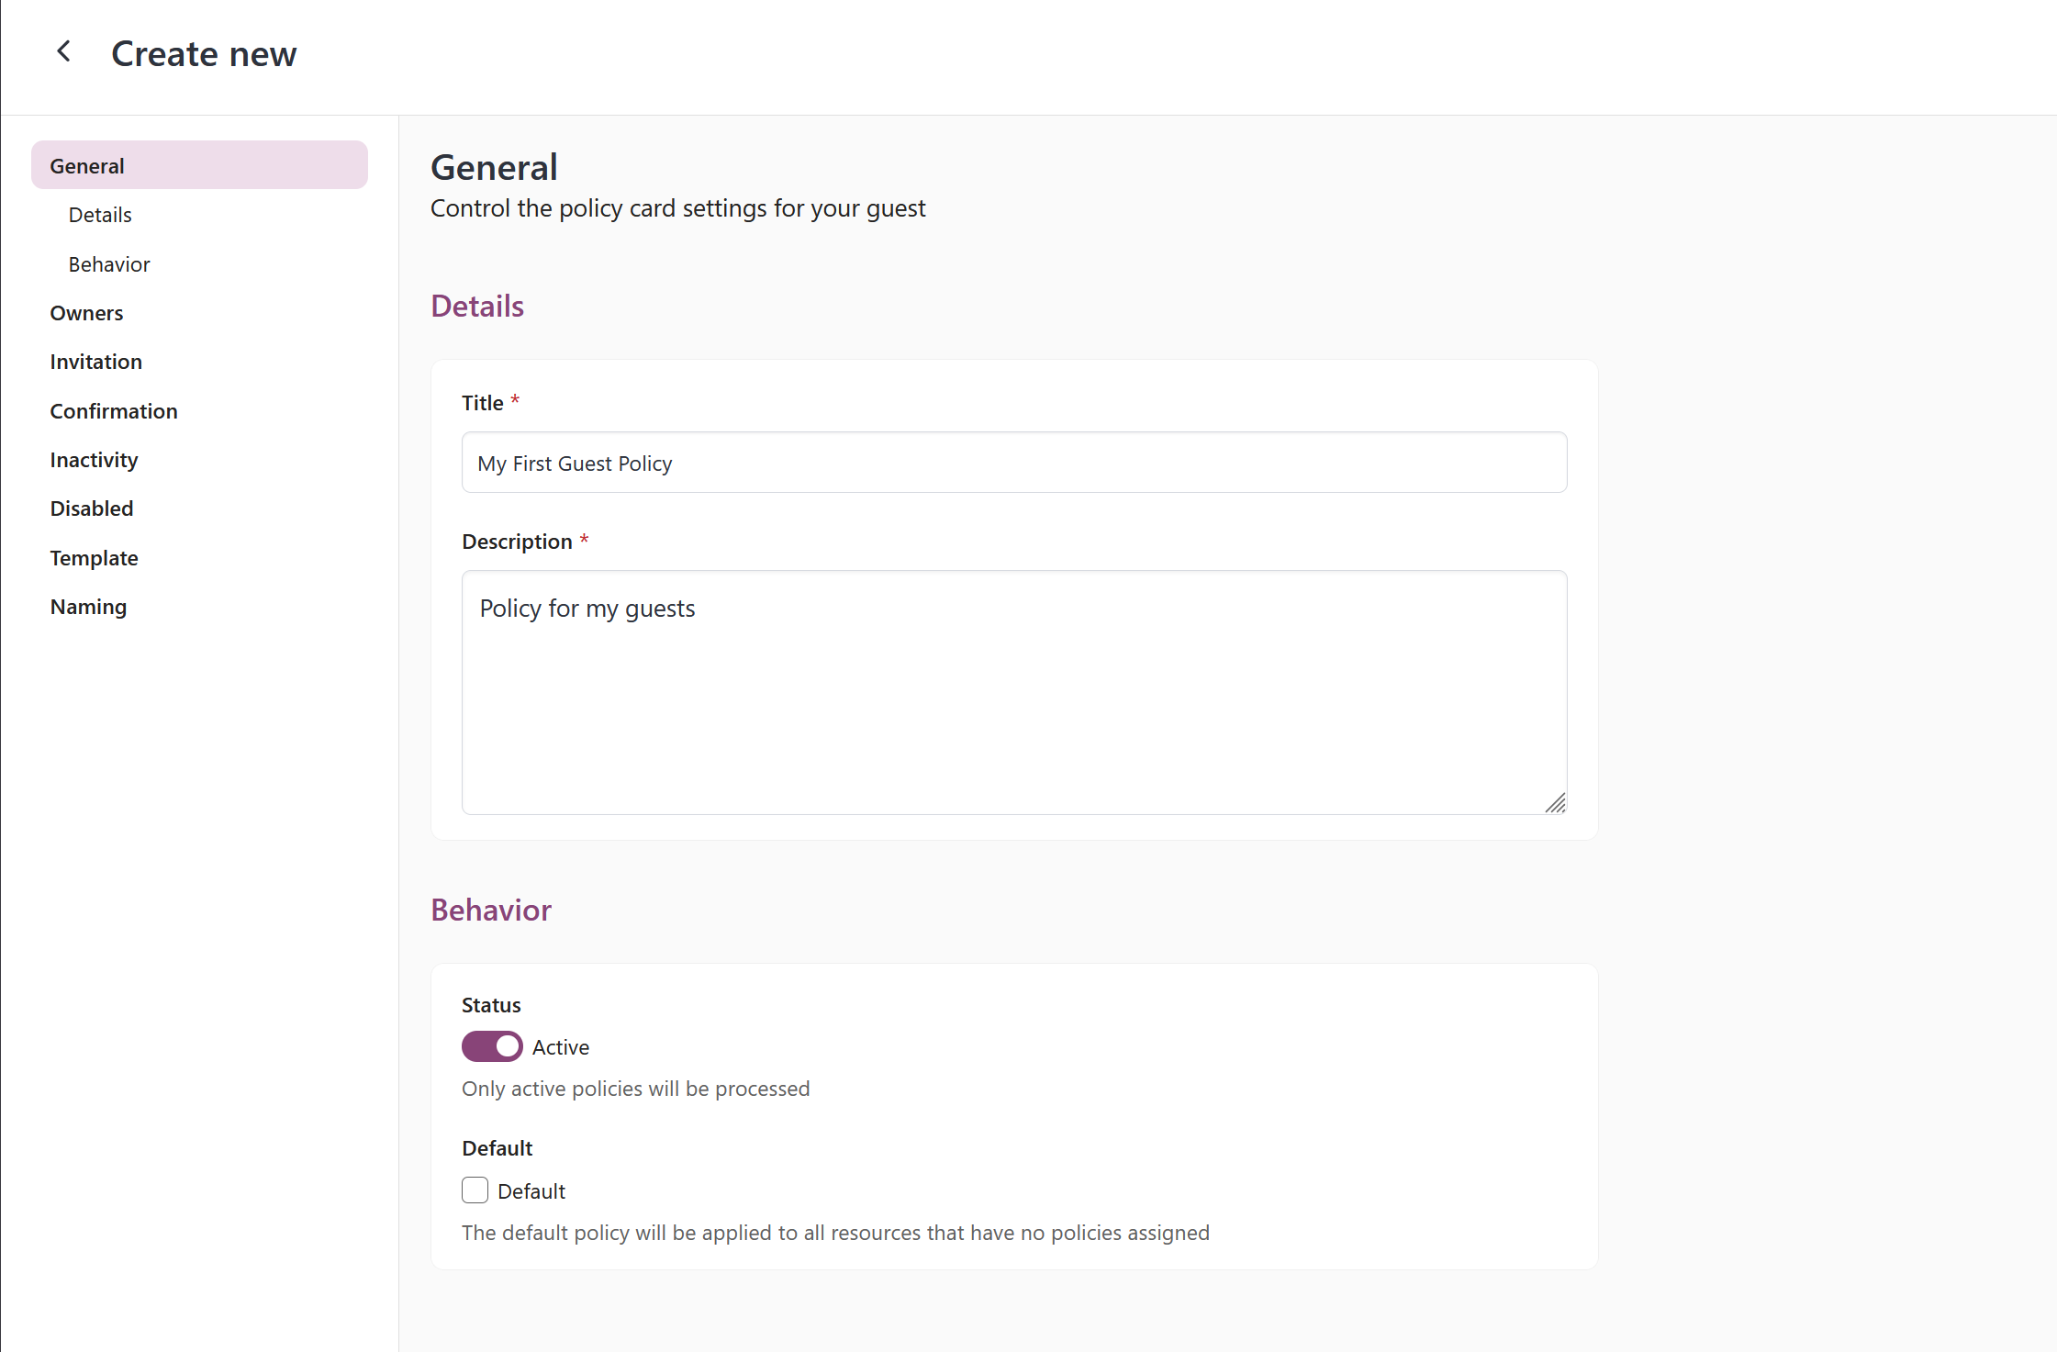Viewport: 2057px width, 1352px height.
Task: Click the title reading My First Guest Policy
Action: 575,463
